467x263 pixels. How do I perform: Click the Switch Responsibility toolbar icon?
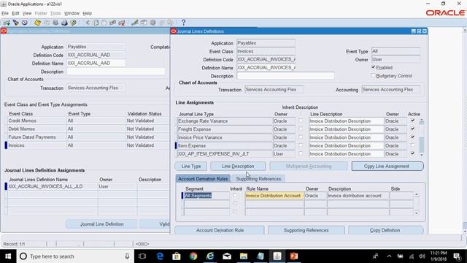pos(55,23)
